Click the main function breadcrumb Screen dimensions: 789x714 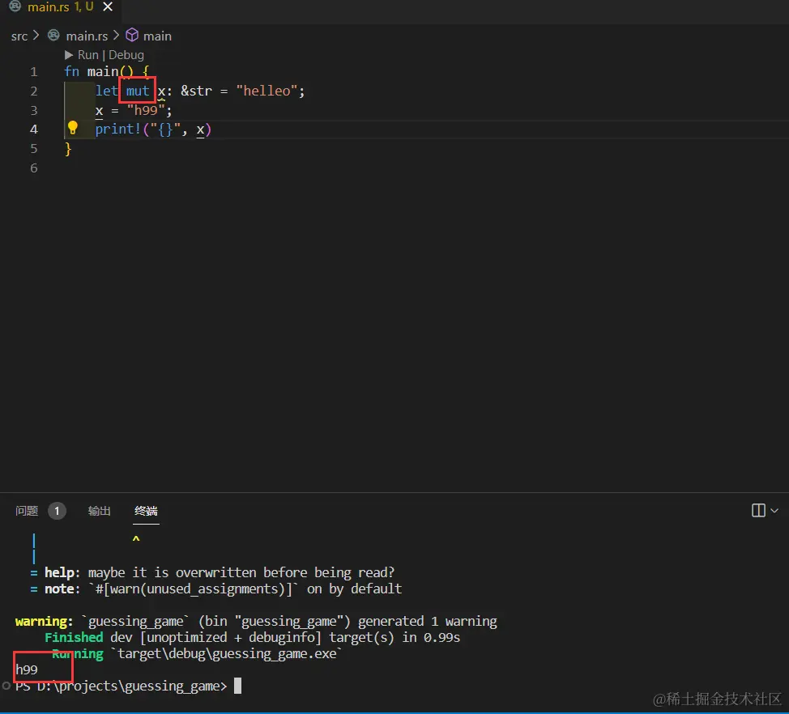click(x=157, y=36)
